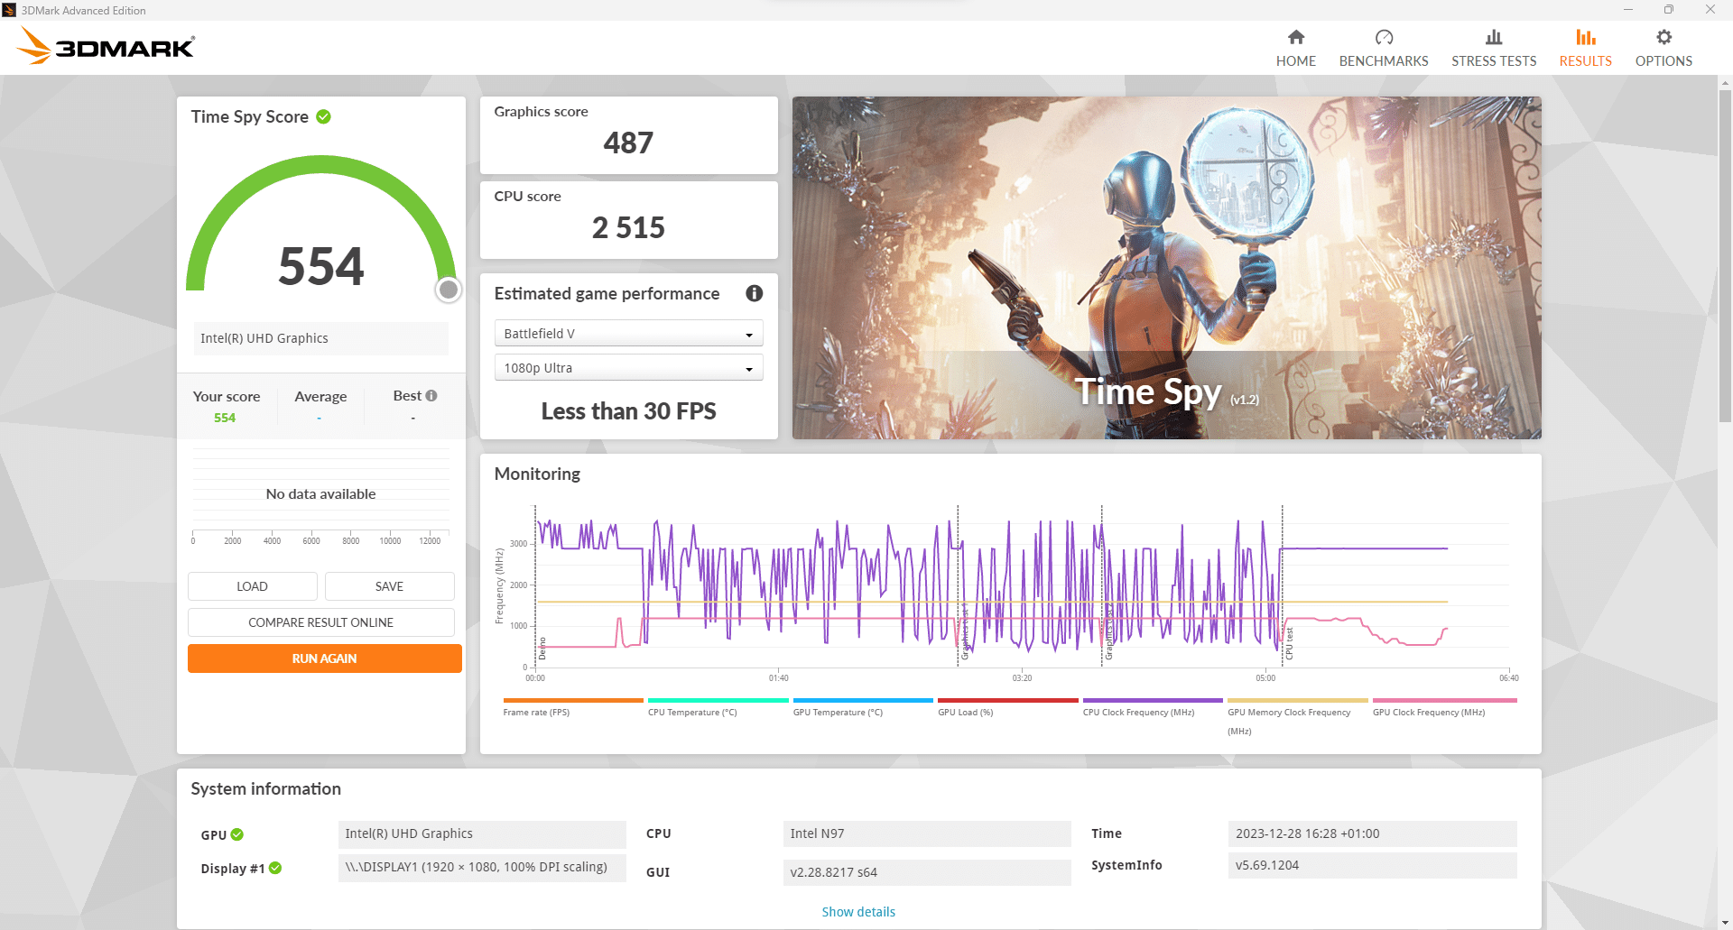The width and height of the screenshot is (1733, 930).
Task: Switch to the Results tab
Action: pos(1585,48)
